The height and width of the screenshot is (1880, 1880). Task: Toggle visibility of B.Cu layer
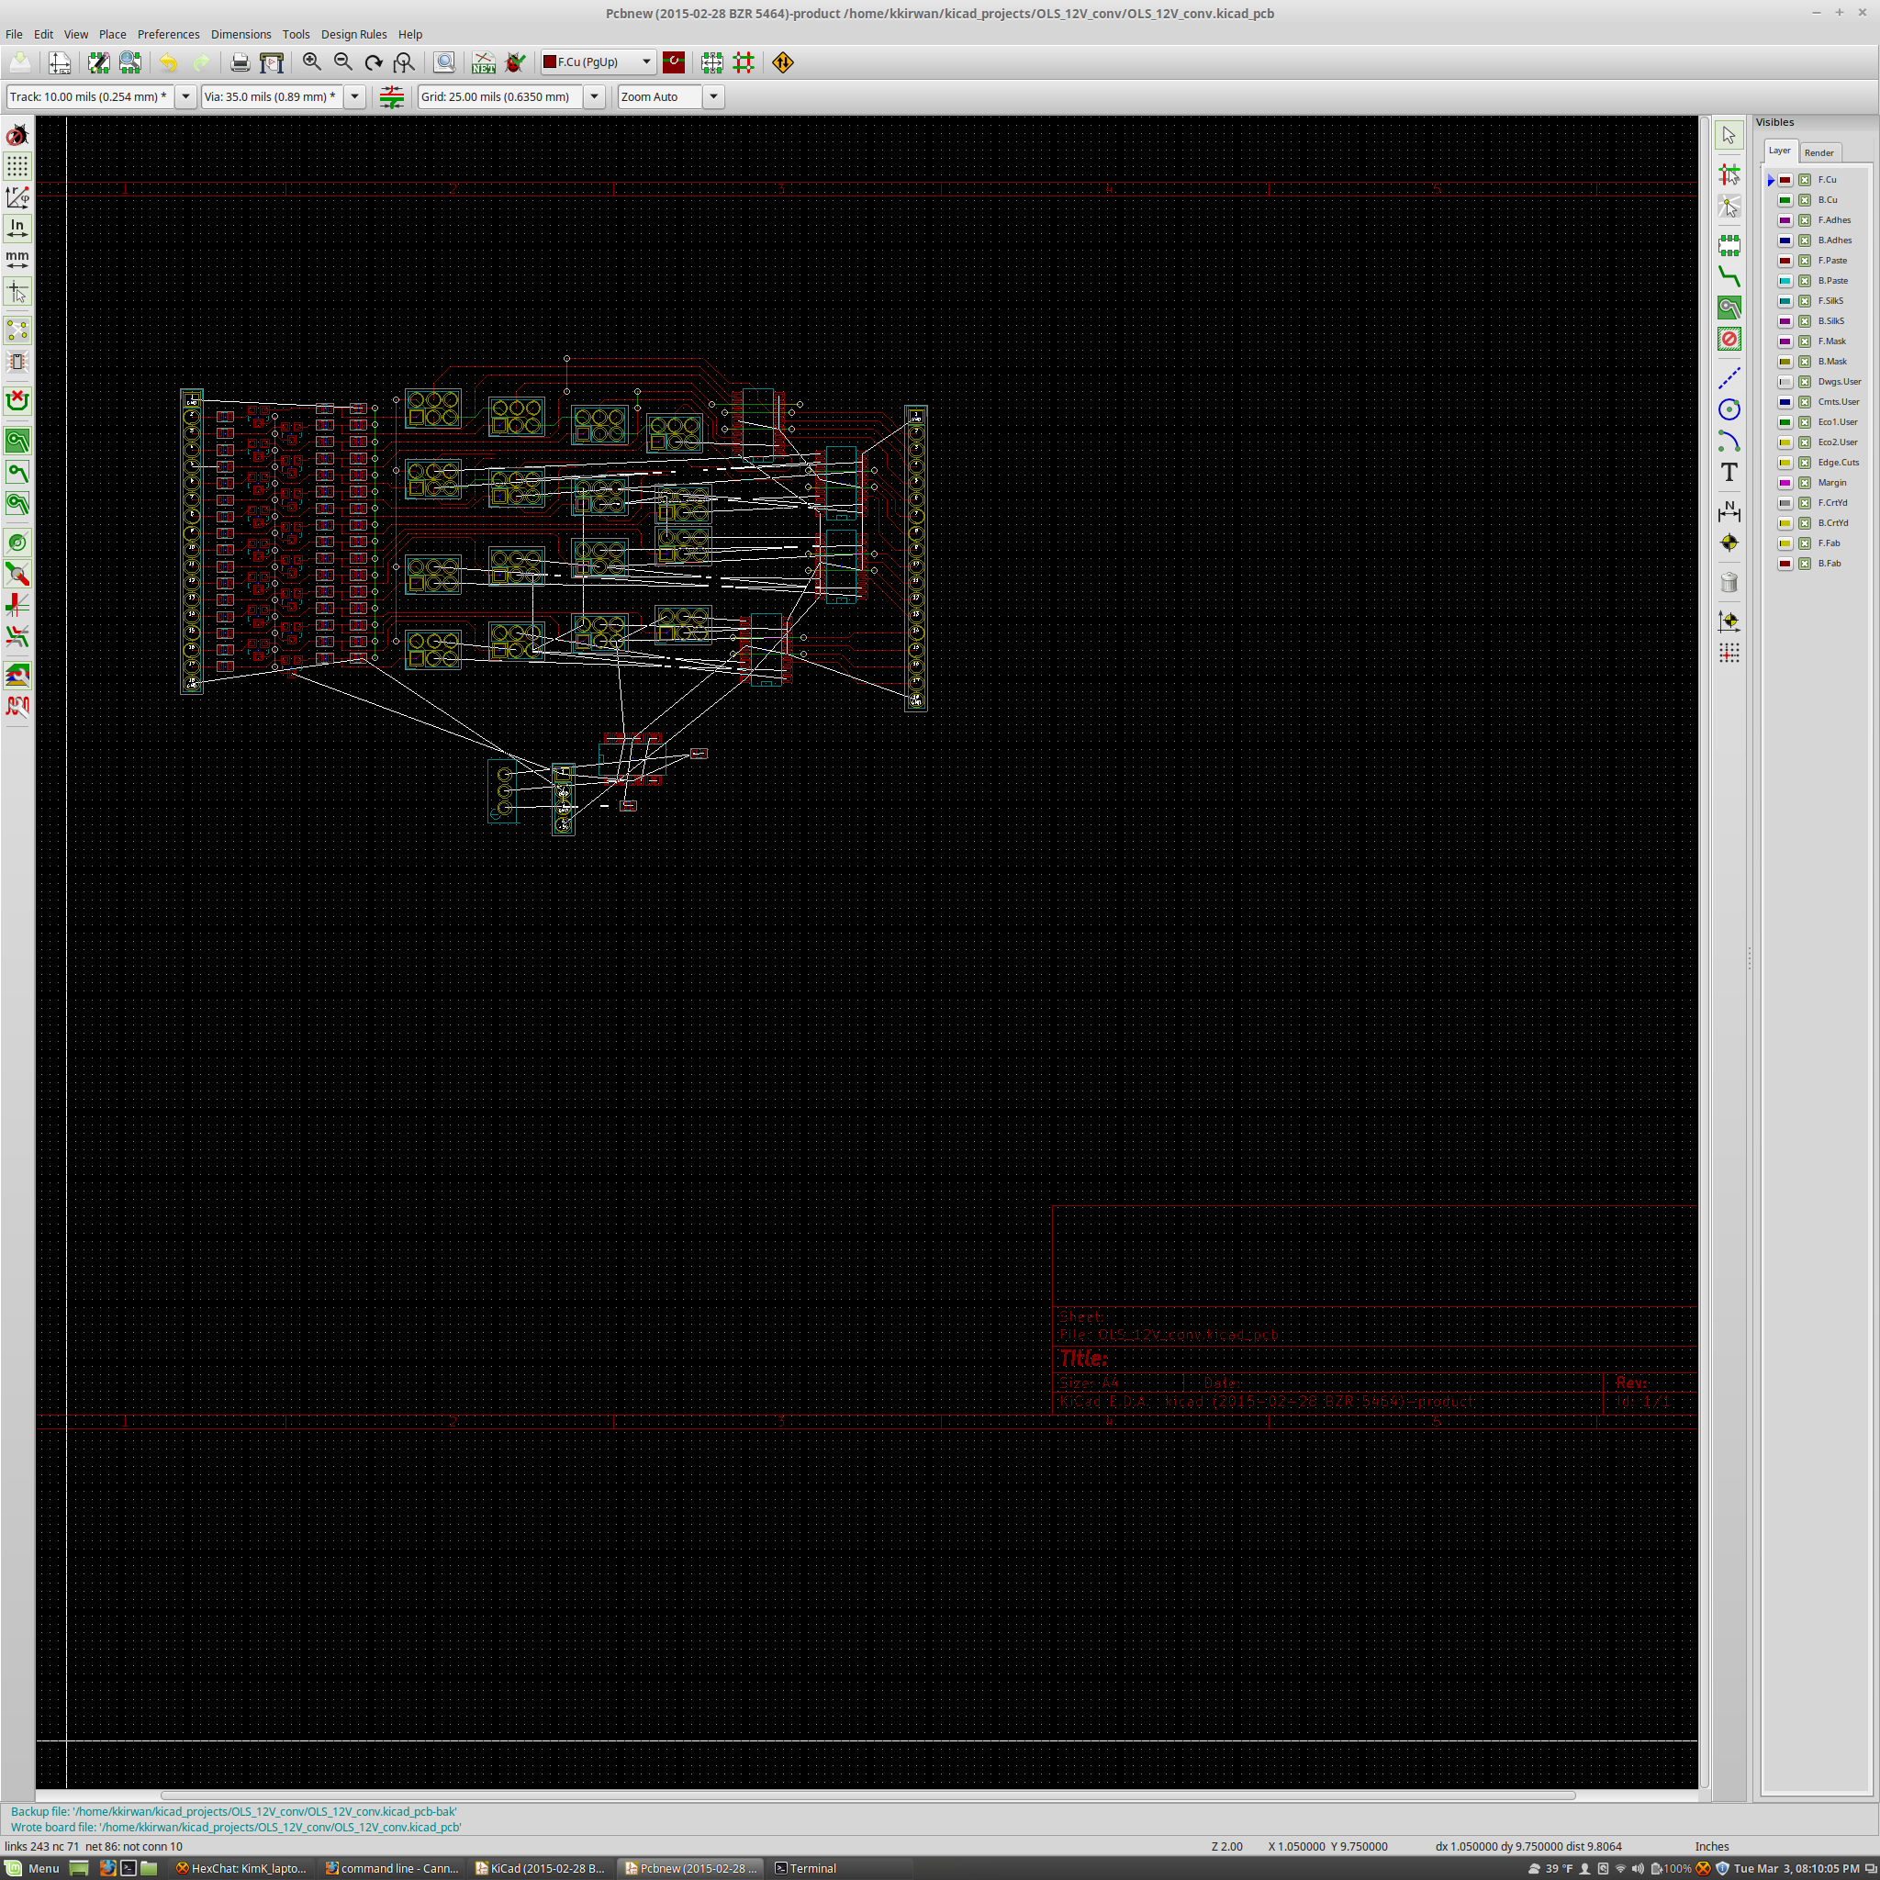(x=1804, y=200)
